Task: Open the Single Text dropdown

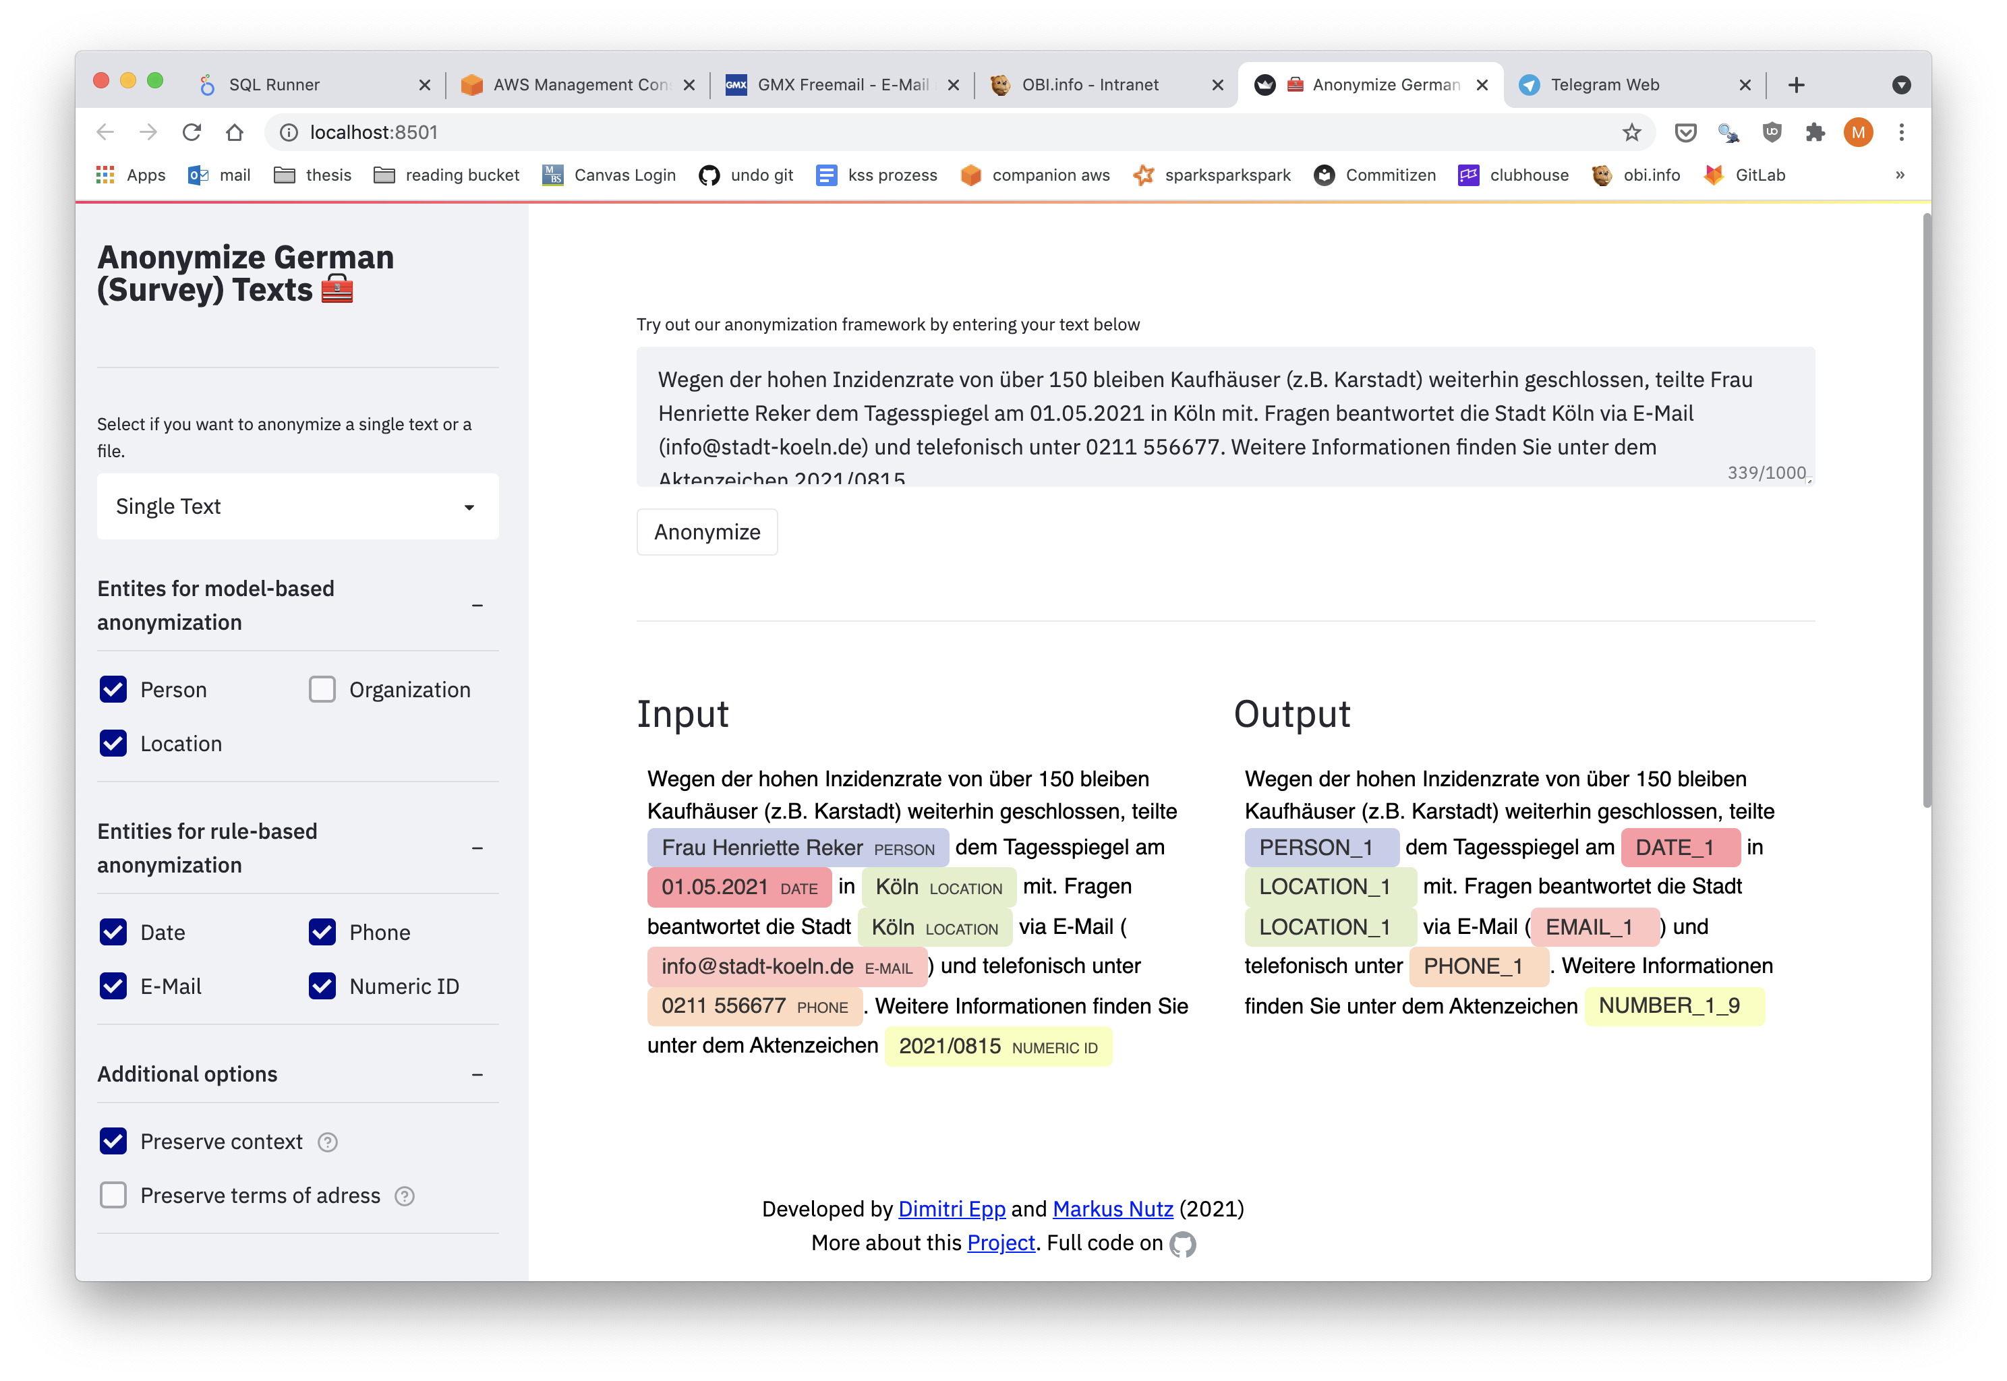Action: click(297, 506)
